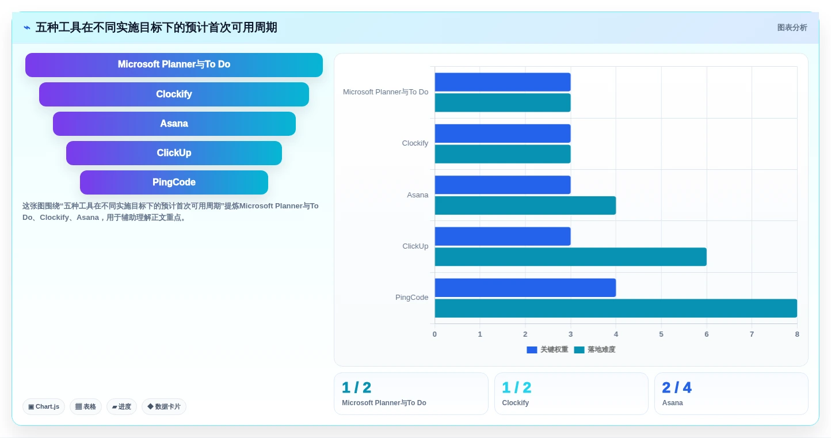Click the blue 关键权重 bar for Microsoft Planner与To Do
The height and width of the screenshot is (438, 831).
pos(502,82)
